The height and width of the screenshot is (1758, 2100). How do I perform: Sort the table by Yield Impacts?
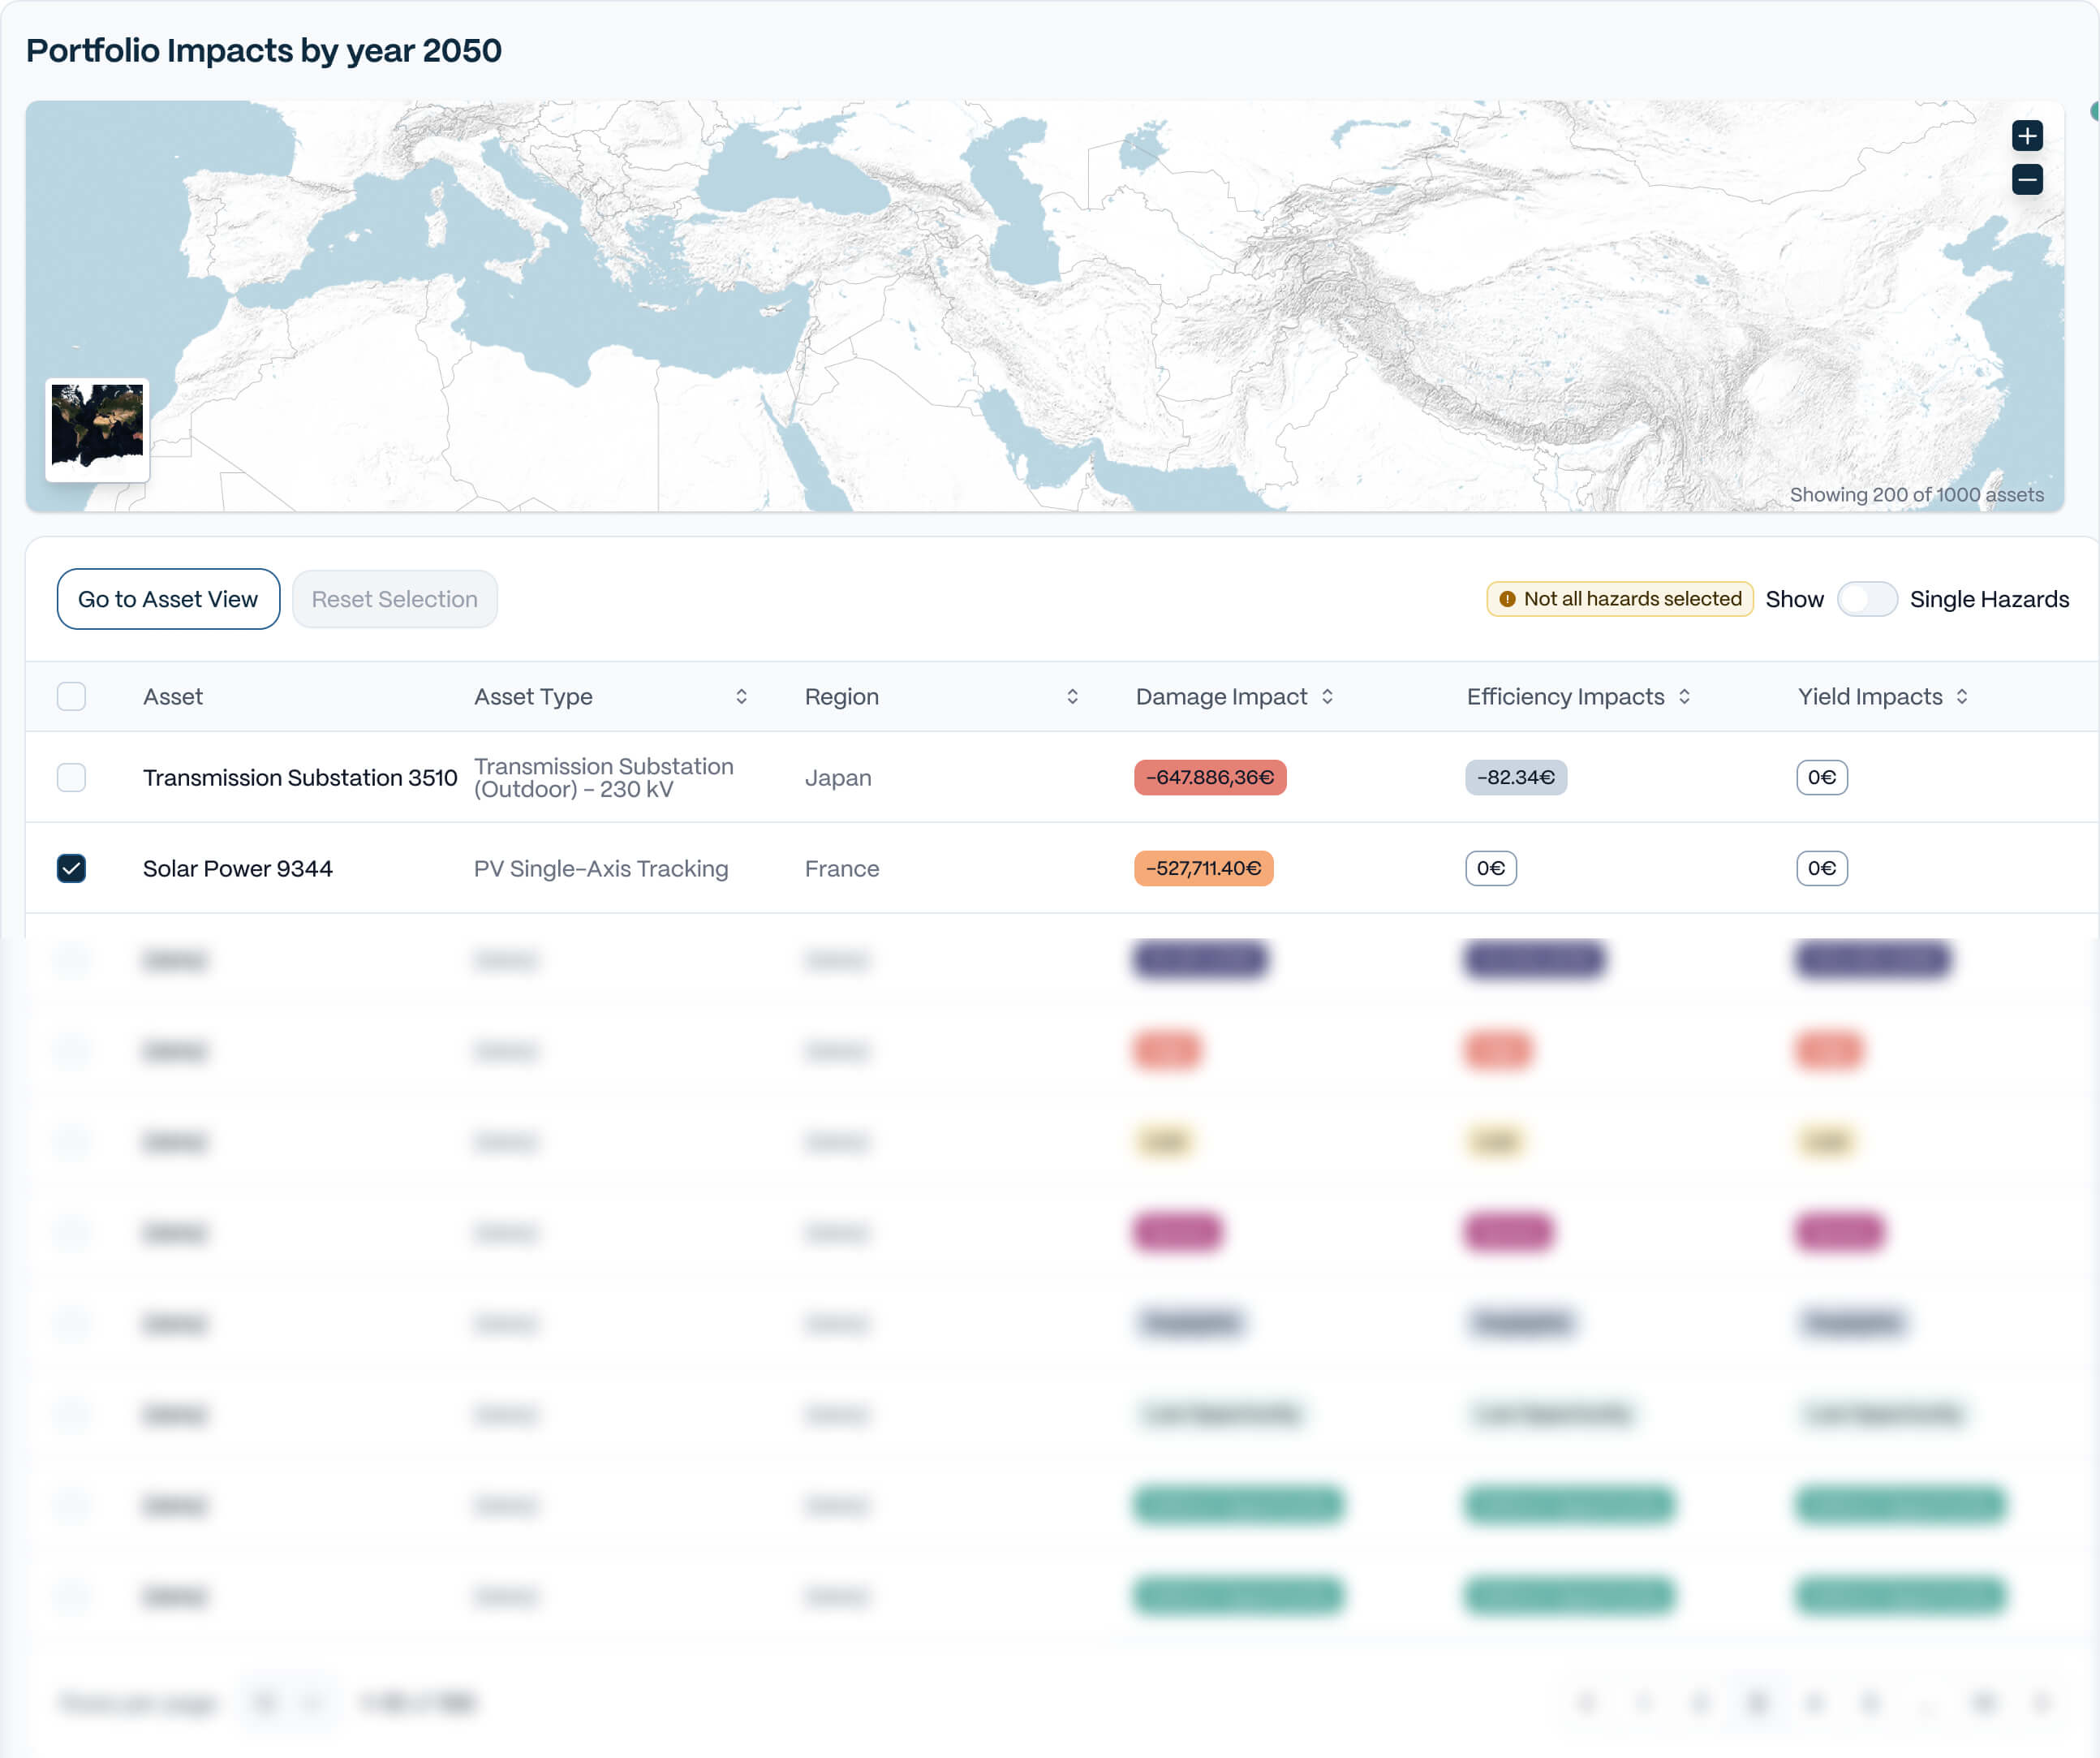[1963, 696]
